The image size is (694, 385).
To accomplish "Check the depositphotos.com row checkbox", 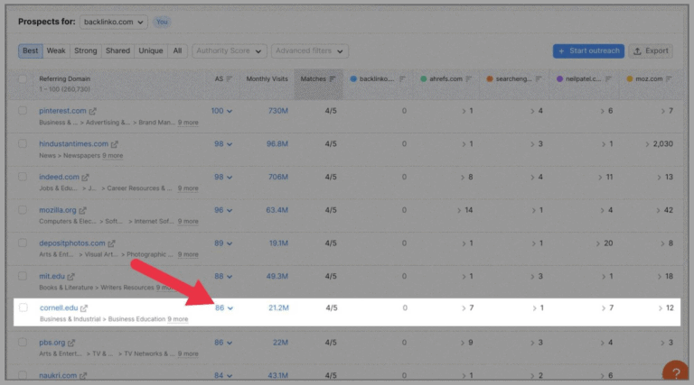I will (23, 243).
